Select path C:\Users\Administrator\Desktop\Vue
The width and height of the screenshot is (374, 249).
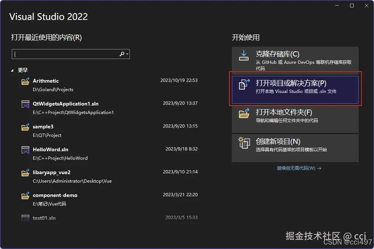coord(72,181)
